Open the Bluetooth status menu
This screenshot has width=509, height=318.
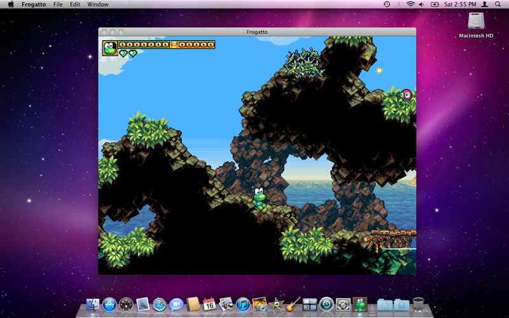[399, 4]
